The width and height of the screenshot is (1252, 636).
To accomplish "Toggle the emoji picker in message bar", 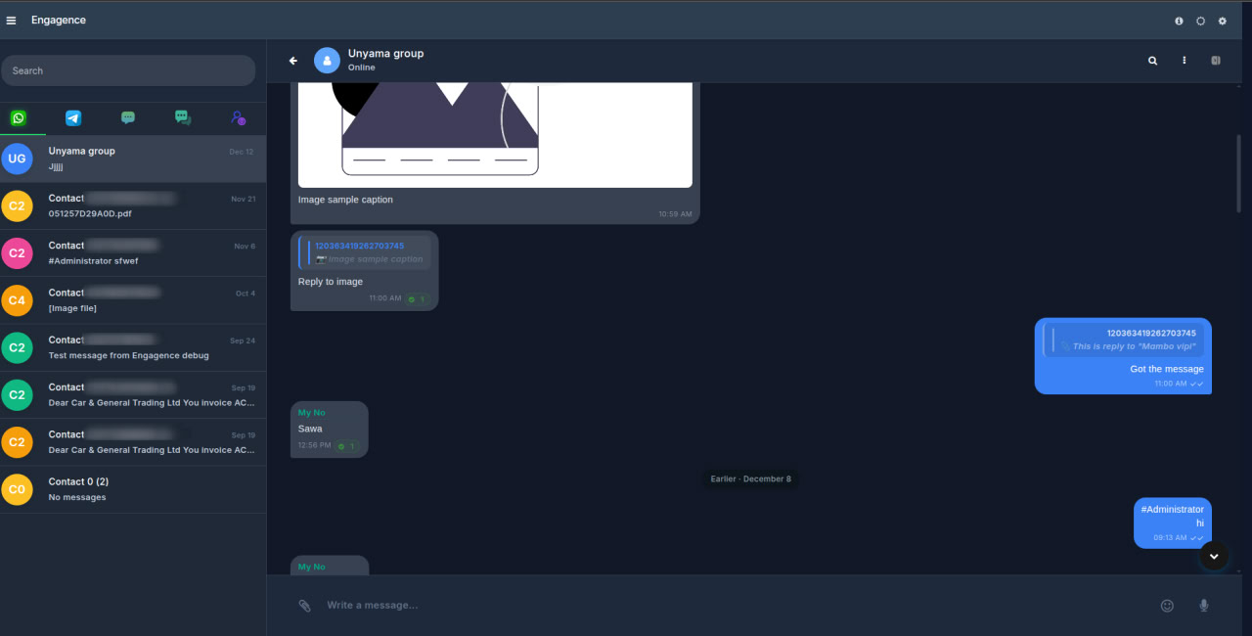I will point(1167,605).
